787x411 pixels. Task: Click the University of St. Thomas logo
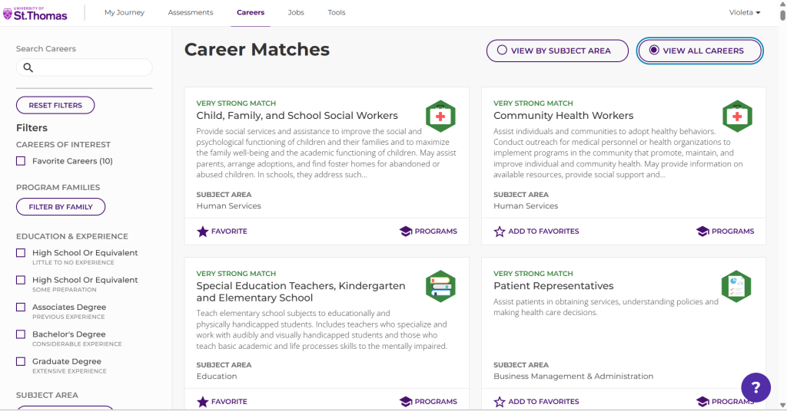click(35, 14)
